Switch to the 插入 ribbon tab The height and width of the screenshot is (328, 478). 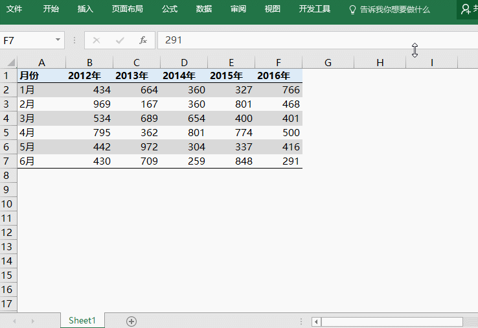(85, 9)
